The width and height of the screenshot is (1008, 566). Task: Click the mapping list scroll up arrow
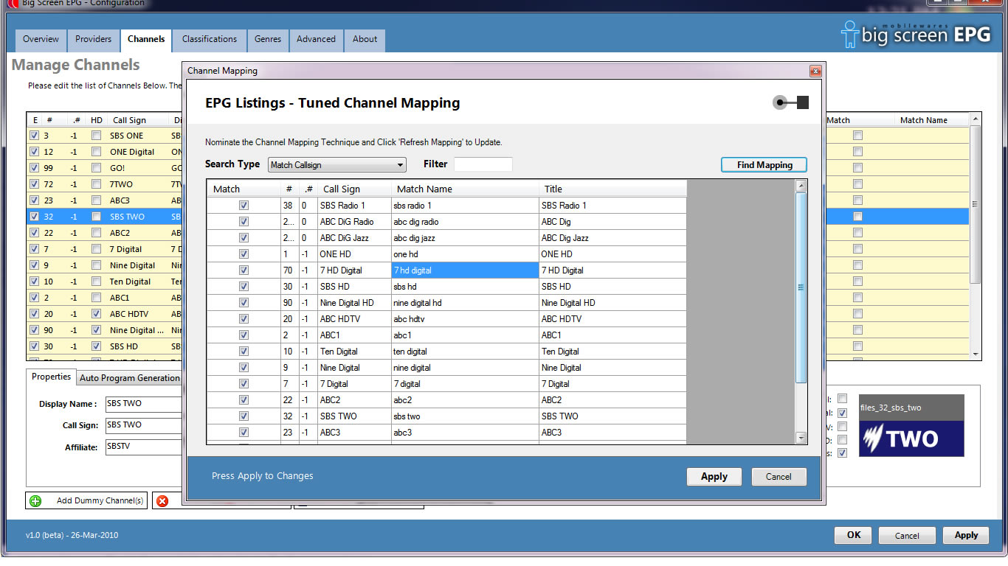(x=801, y=186)
